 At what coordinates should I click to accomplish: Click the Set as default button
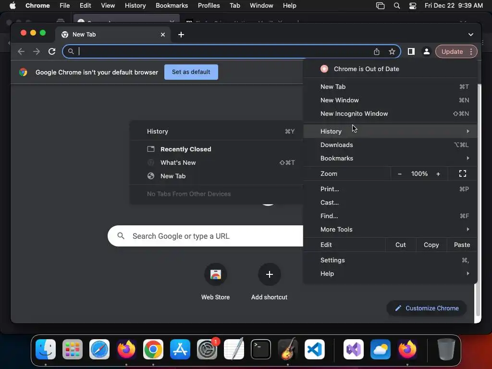[191, 72]
